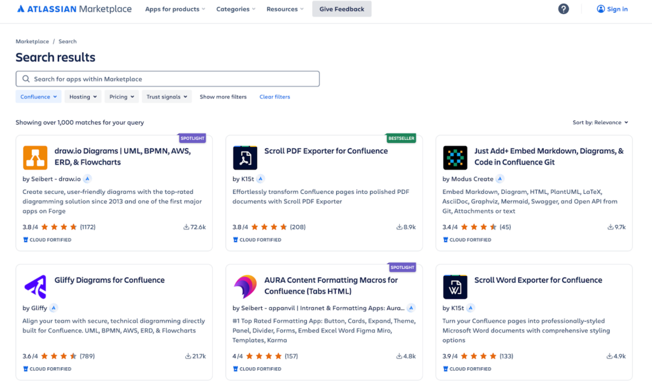Click download icon showing 21.7k installs

click(x=188, y=356)
